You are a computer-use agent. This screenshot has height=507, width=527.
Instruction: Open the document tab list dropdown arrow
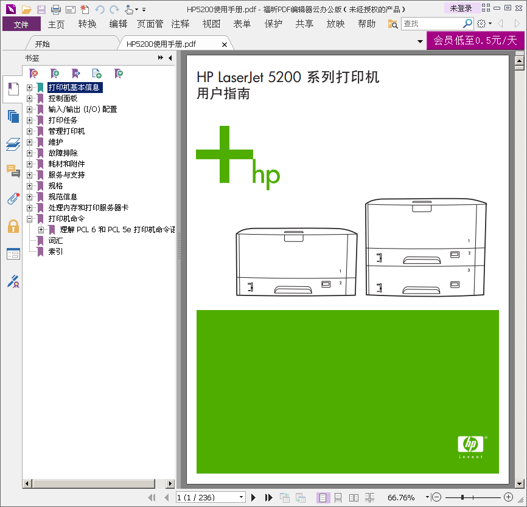click(420, 41)
